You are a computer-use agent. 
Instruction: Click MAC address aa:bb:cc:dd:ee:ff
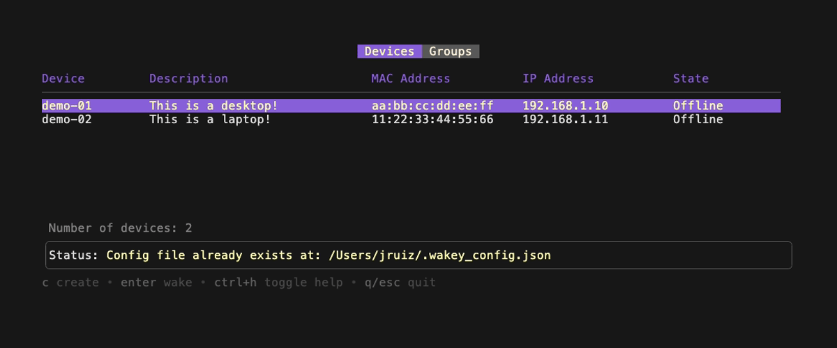click(x=432, y=106)
